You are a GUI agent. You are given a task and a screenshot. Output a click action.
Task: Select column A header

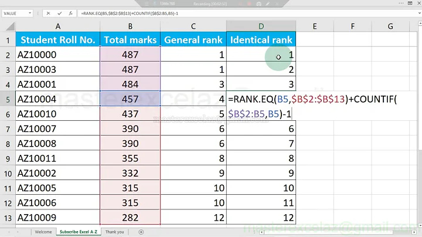pyautogui.click(x=57, y=26)
